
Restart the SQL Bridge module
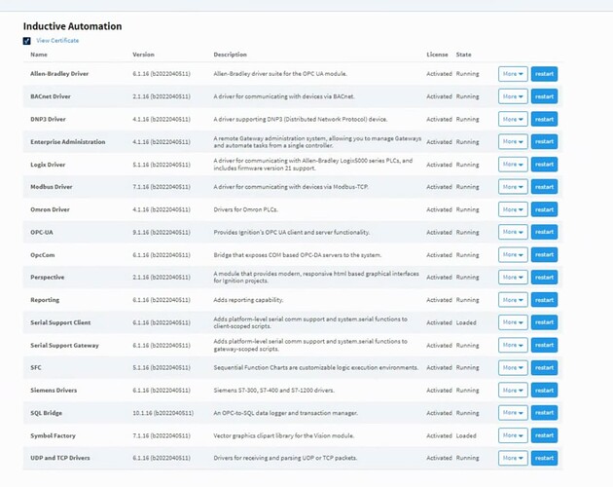[x=544, y=413]
